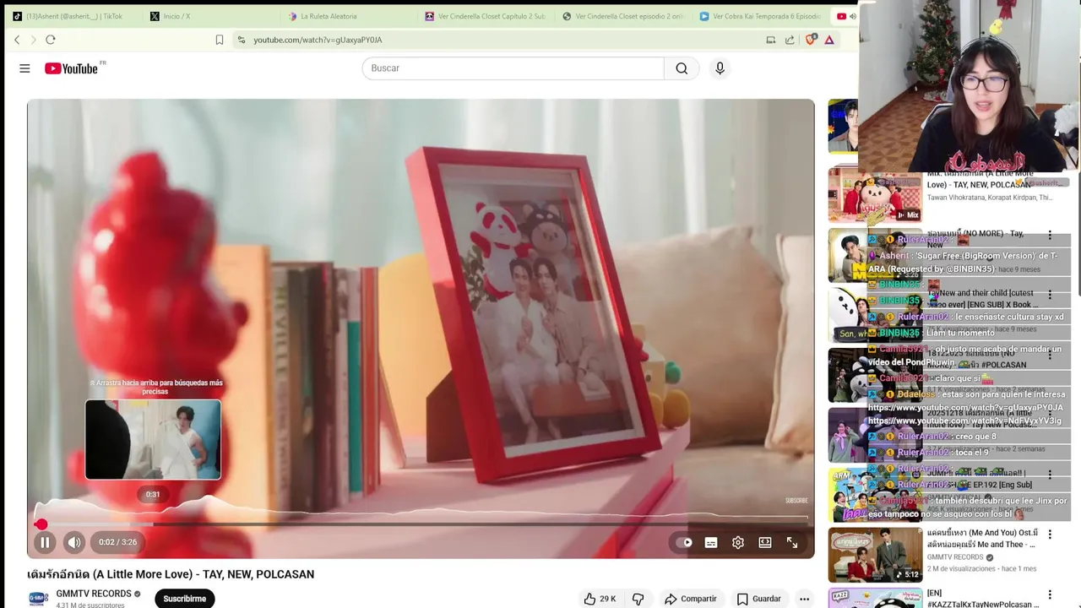This screenshot has width=1081, height=608.
Task: Switch to theater mode
Action: coord(765,543)
